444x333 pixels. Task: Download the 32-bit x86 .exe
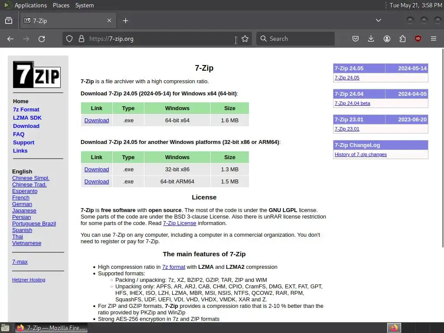[x=97, y=170]
